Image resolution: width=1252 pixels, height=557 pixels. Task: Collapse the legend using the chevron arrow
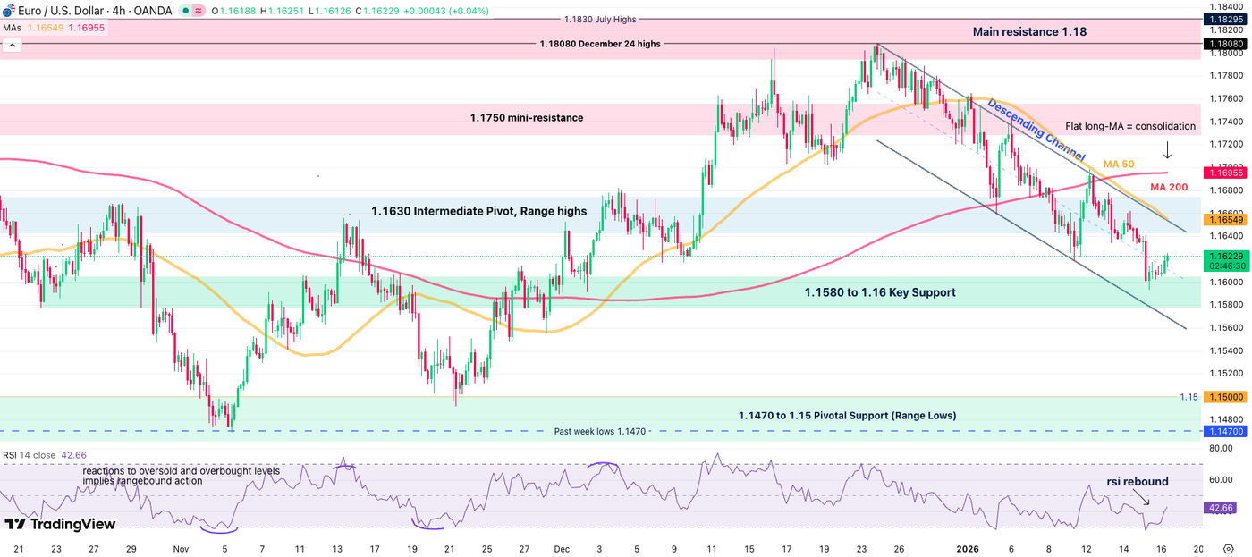(x=12, y=45)
